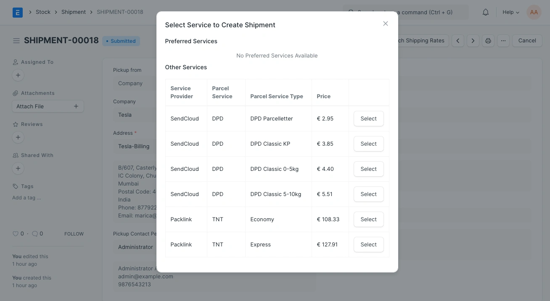Open the ellipsis more-options menu

pyautogui.click(x=503, y=40)
